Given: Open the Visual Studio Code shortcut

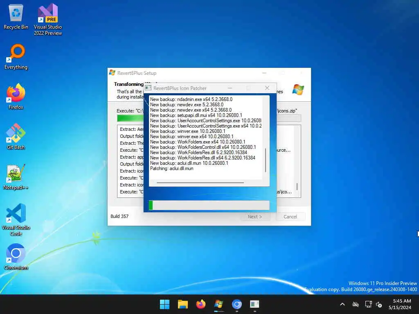Looking at the screenshot, I should (x=16, y=220).
